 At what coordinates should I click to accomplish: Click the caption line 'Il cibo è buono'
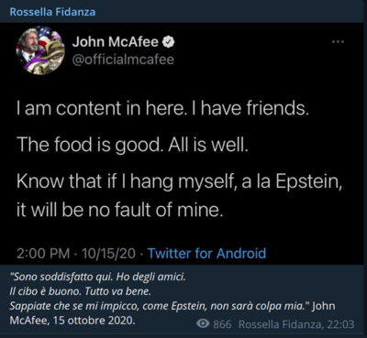80,291
